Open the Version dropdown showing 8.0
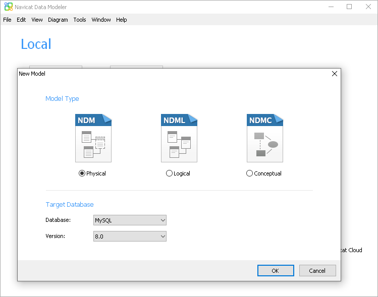The width and height of the screenshot is (378, 297). 130,236
